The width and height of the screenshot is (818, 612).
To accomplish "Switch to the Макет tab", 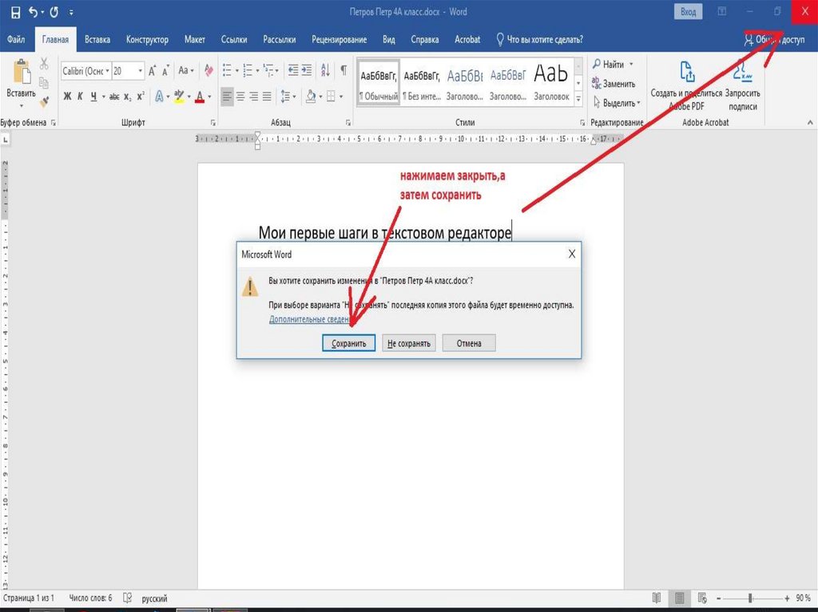I will [x=195, y=40].
